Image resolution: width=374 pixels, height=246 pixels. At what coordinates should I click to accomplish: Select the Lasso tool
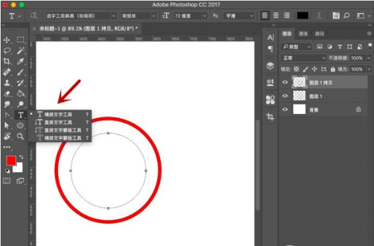click(x=7, y=51)
